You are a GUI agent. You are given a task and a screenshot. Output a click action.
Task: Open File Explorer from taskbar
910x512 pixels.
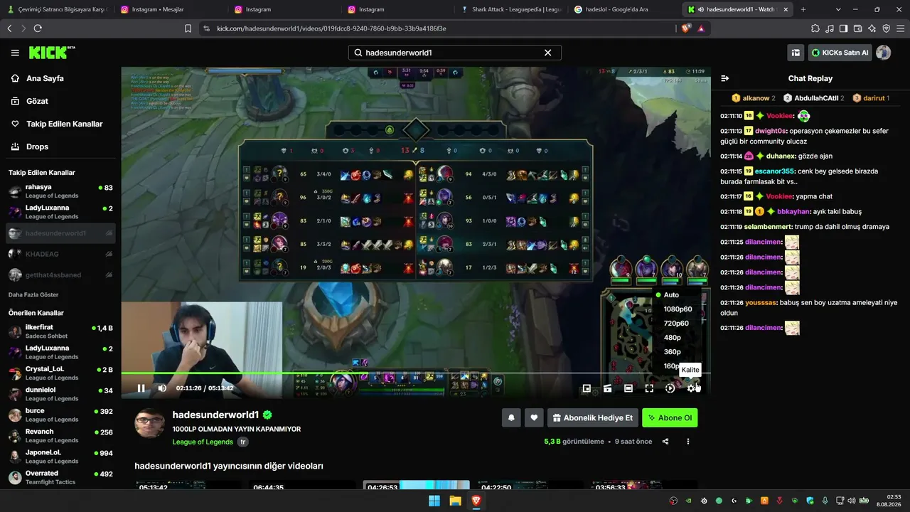pos(455,501)
